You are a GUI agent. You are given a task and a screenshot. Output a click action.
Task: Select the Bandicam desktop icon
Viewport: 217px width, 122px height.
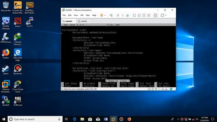[18, 69]
